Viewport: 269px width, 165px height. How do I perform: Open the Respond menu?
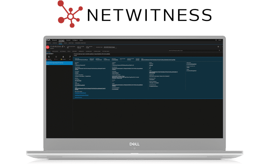coord(54,40)
